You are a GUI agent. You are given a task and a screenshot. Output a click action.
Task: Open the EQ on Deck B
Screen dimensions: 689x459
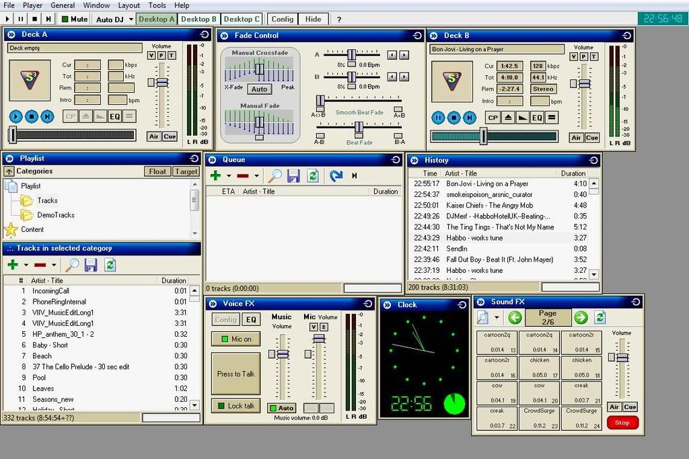[536, 118]
